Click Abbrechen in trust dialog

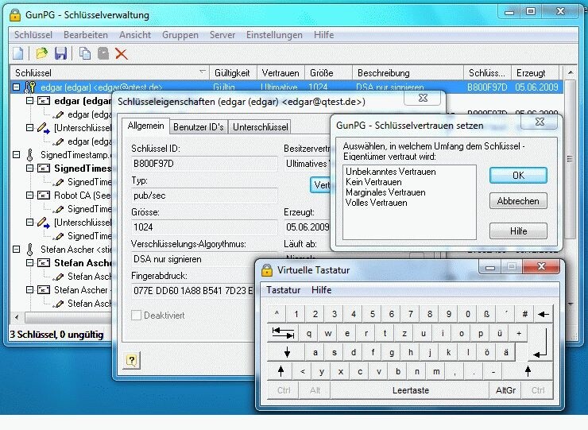[518, 201]
